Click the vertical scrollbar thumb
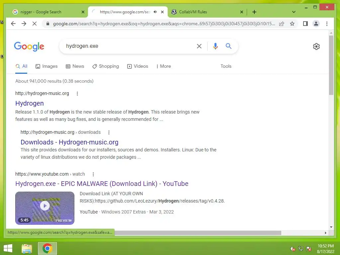 point(331,65)
